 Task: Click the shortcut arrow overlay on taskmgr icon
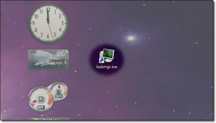[x=101, y=61]
